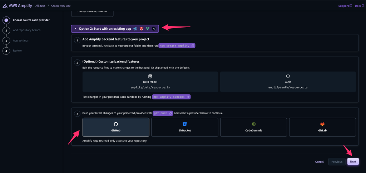The height and width of the screenshot is (173, 366).
Task: Click the GitLab fox icon
Action: point(322,124)
